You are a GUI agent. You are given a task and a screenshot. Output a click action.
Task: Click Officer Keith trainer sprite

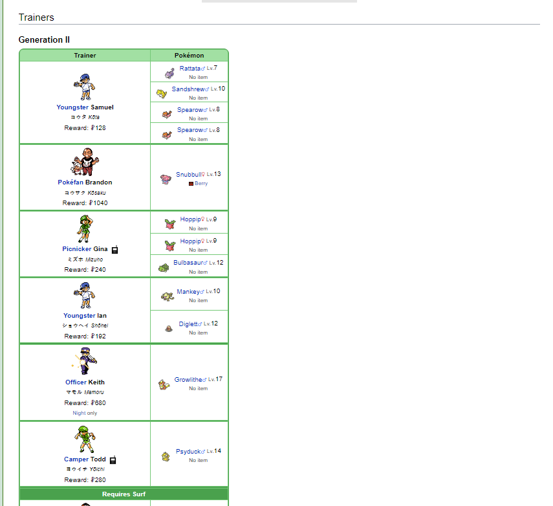(x=85, y=361)
